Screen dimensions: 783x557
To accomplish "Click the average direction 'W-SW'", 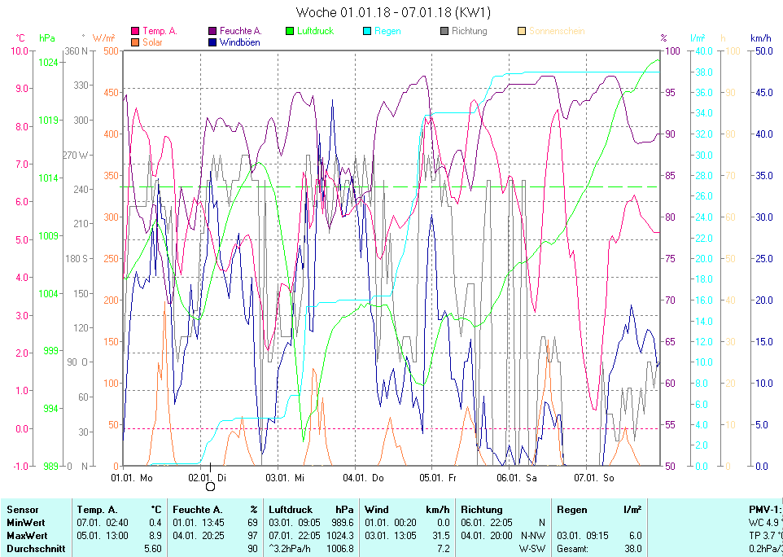I will (533, 549).
